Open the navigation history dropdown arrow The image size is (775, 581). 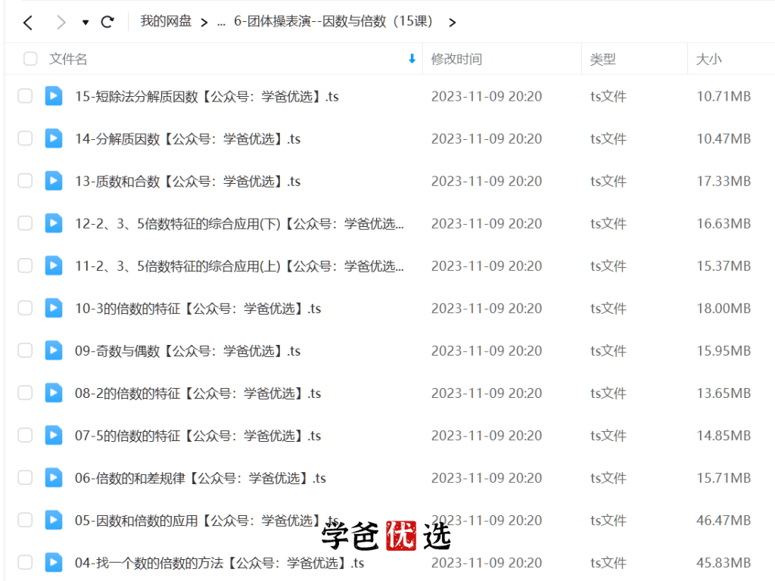coord(86,22)
